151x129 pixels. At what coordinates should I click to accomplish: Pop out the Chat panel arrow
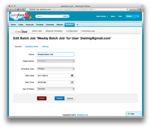pos(140,114)
